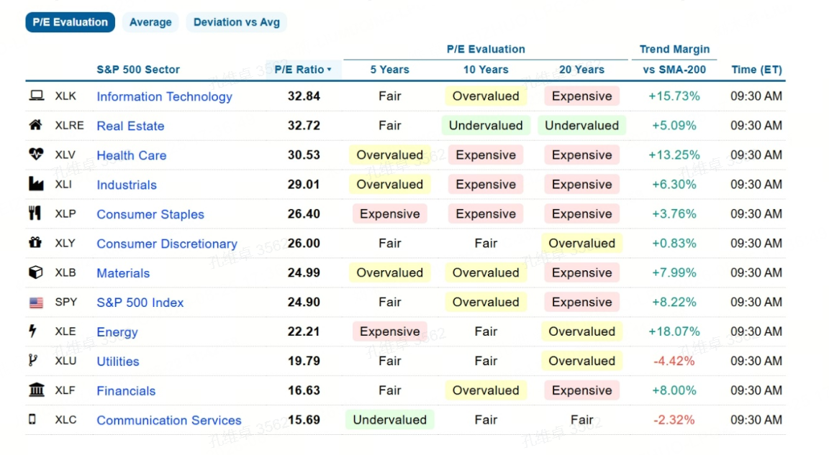The image size is (829, 455).
Task: Click the heart pulse Health Care icon
Action: tap(36, 154)
